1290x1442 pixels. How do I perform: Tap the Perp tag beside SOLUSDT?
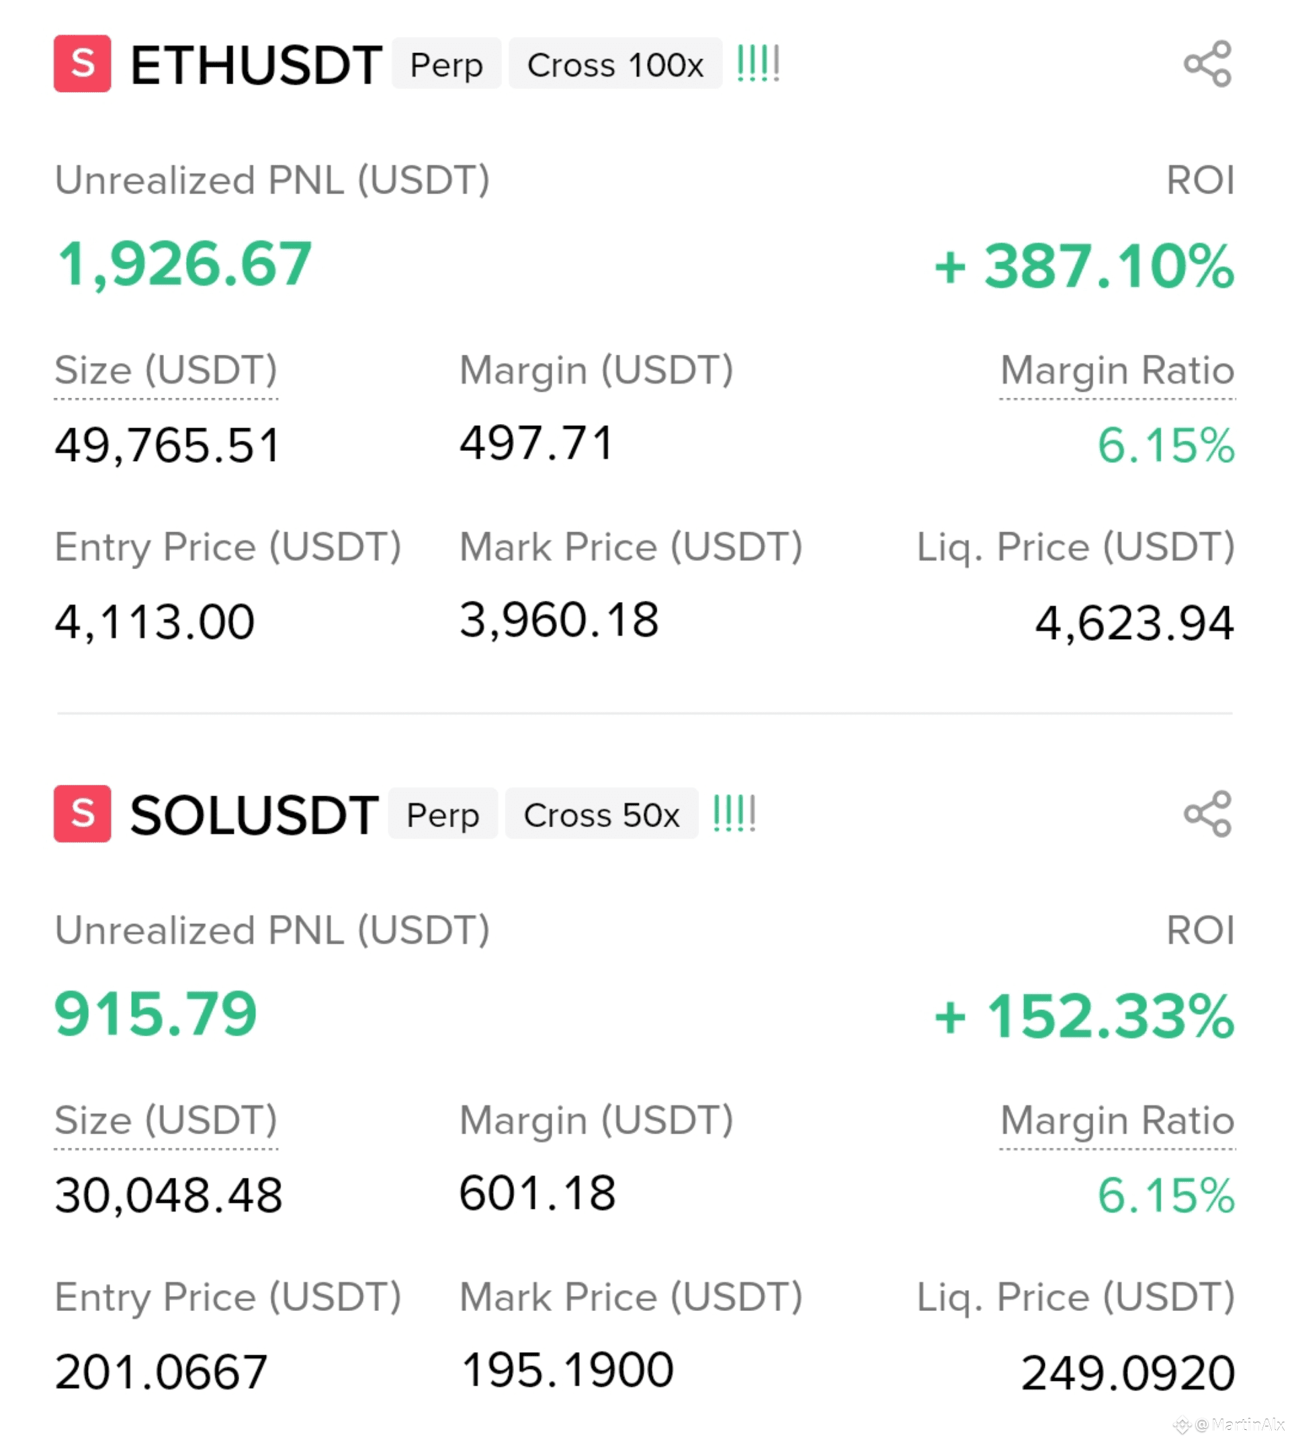[x=442, y=814]
